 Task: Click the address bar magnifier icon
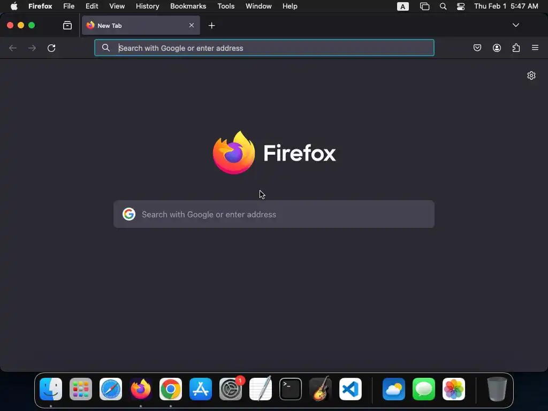pyautogui.click(x=106, y=48)
